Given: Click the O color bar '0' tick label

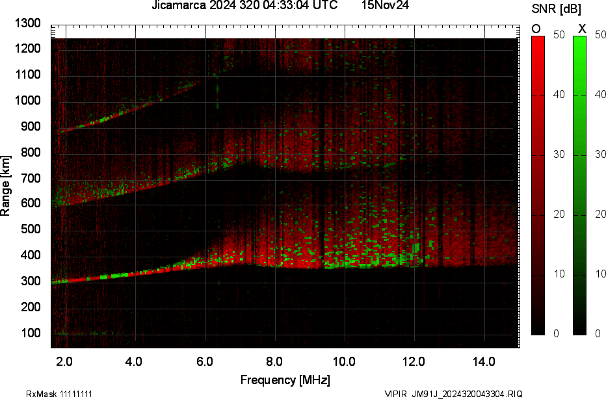Looking at the screenshot, I should pyautogui.click(x=556, y=333).
